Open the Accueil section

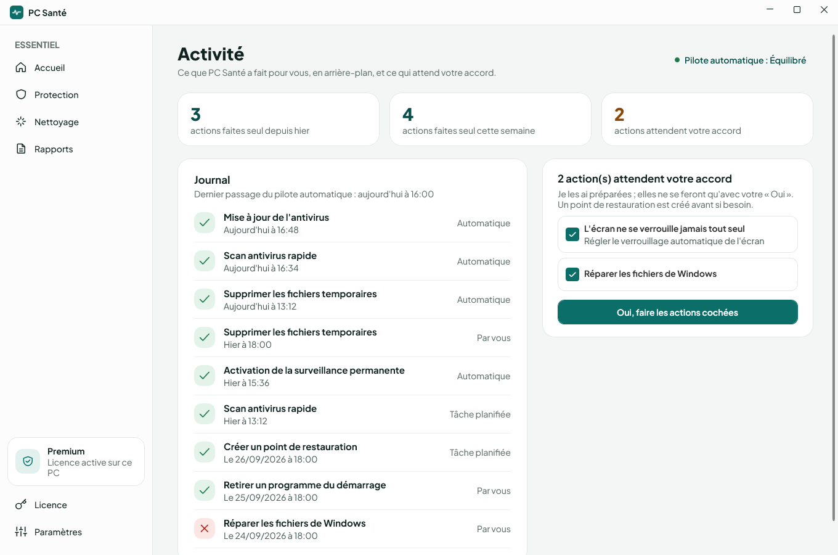point(76,68)
